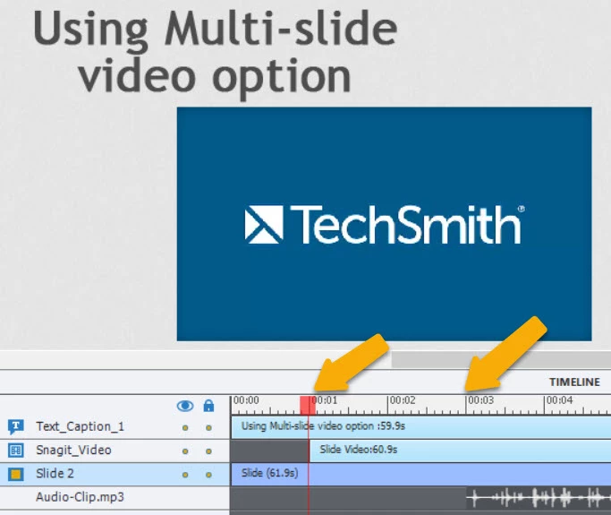This screenshot has height=515, width=611.
Task: Select the Snagit_Video layer name
Action: (73, 450)
